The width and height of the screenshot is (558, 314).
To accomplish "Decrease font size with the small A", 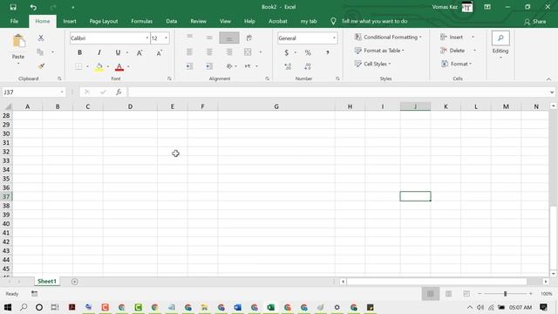I will [159, 52].
